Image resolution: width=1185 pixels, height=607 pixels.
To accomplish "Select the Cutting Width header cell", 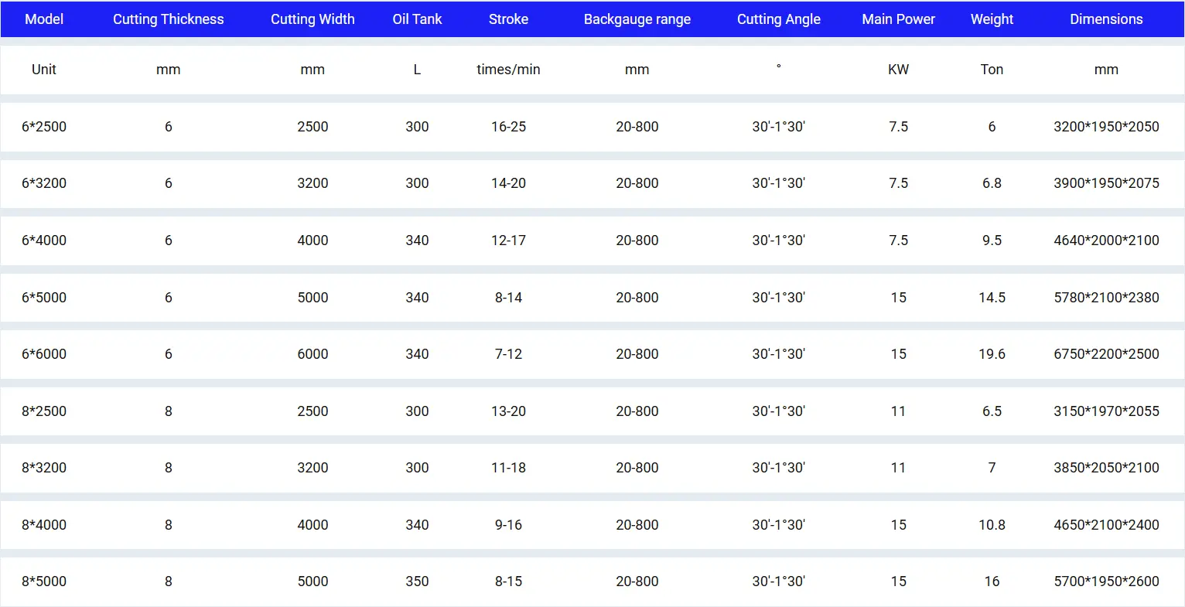I will (x=312, y=19).
